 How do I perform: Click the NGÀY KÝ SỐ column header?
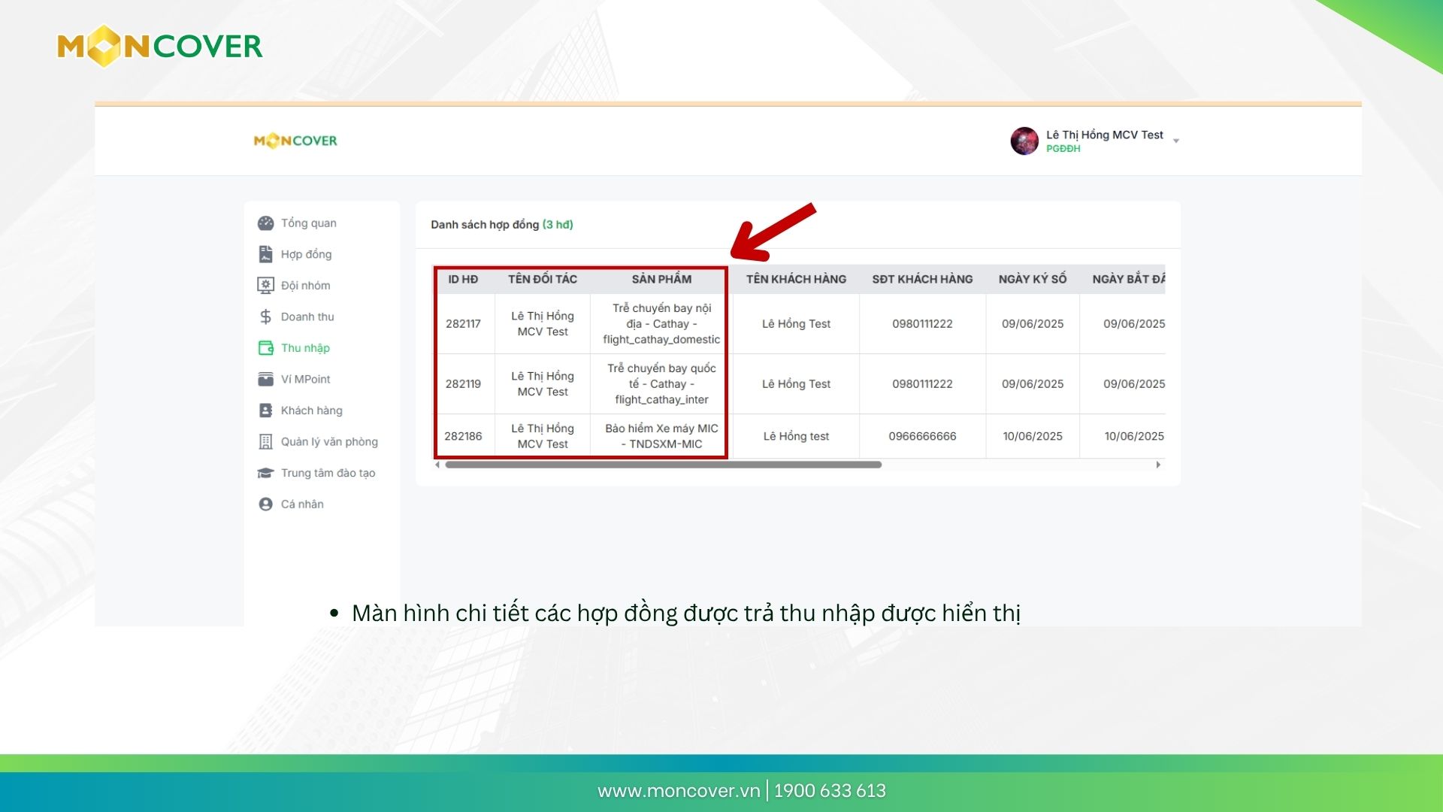coord(1033,279)
